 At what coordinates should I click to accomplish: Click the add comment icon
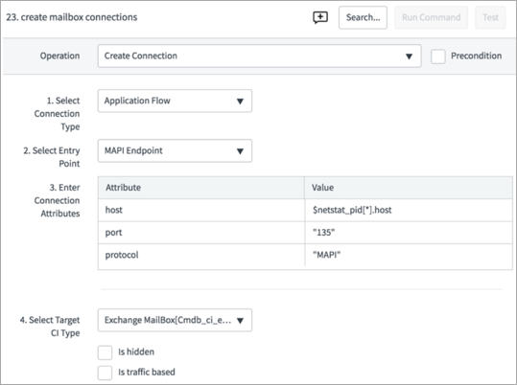[x=320, y=17]
